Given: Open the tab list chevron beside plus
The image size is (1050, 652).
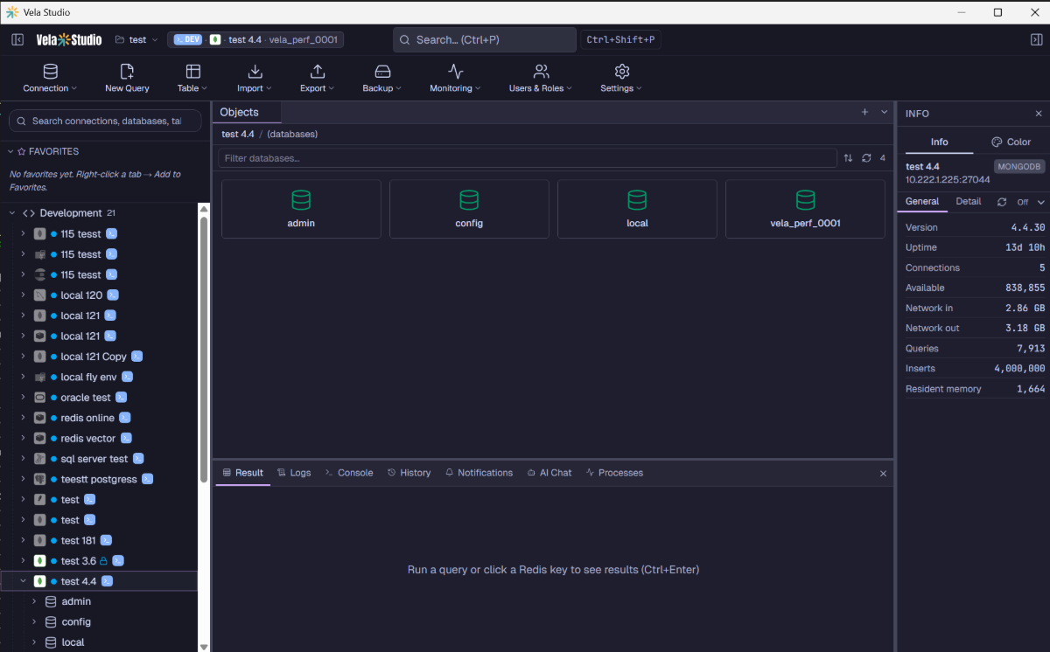Looking at the screenshot, I should coord(884,112).
